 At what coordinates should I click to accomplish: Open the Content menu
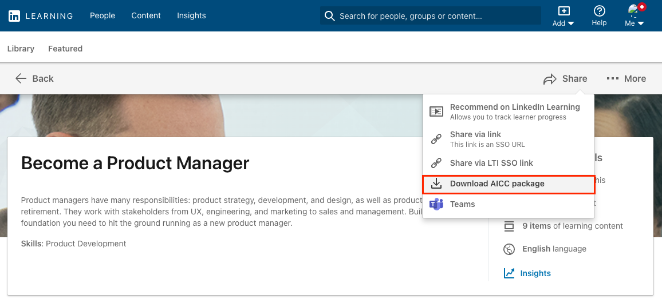coord(146,15)
